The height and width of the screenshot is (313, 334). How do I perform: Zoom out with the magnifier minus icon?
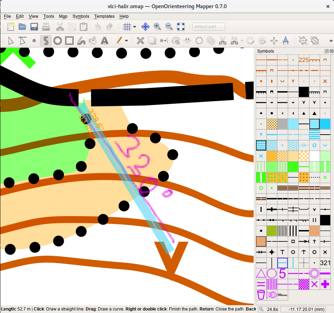coord(169,27)
